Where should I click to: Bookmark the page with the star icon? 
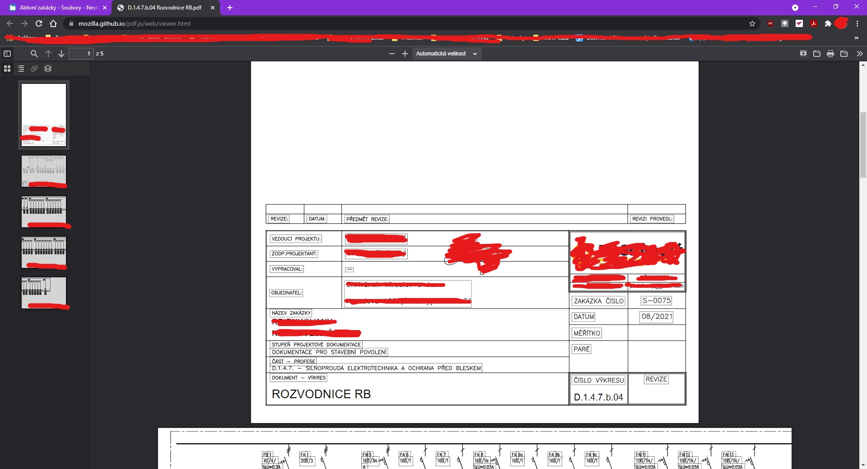coord(752,23)
